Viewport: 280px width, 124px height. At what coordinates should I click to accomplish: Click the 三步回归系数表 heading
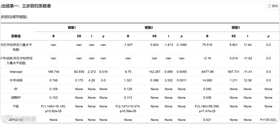pos(37,6)
